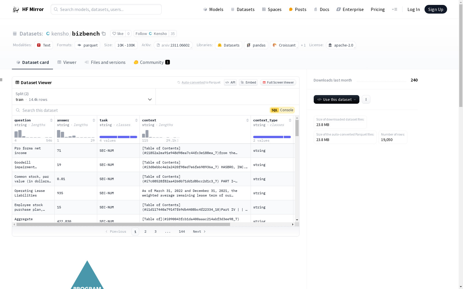Expand the +1 more libraries
The image size is (463, 289).
coord(303,45)
